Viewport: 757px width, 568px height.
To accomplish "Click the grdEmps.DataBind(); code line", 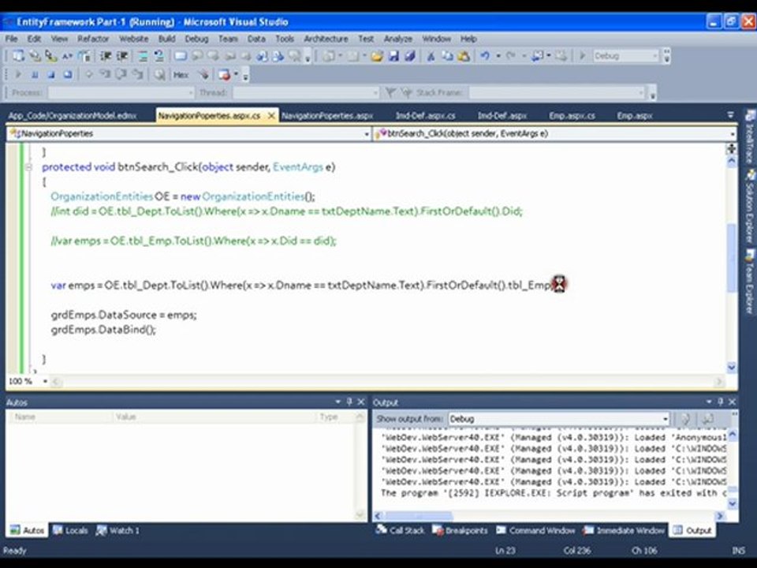I will (103, 330).
